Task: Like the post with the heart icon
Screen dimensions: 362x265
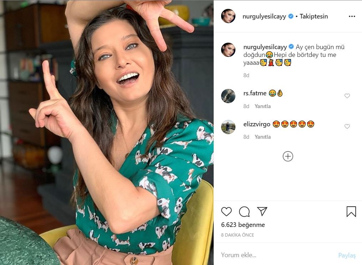Action: coord(226,212)
